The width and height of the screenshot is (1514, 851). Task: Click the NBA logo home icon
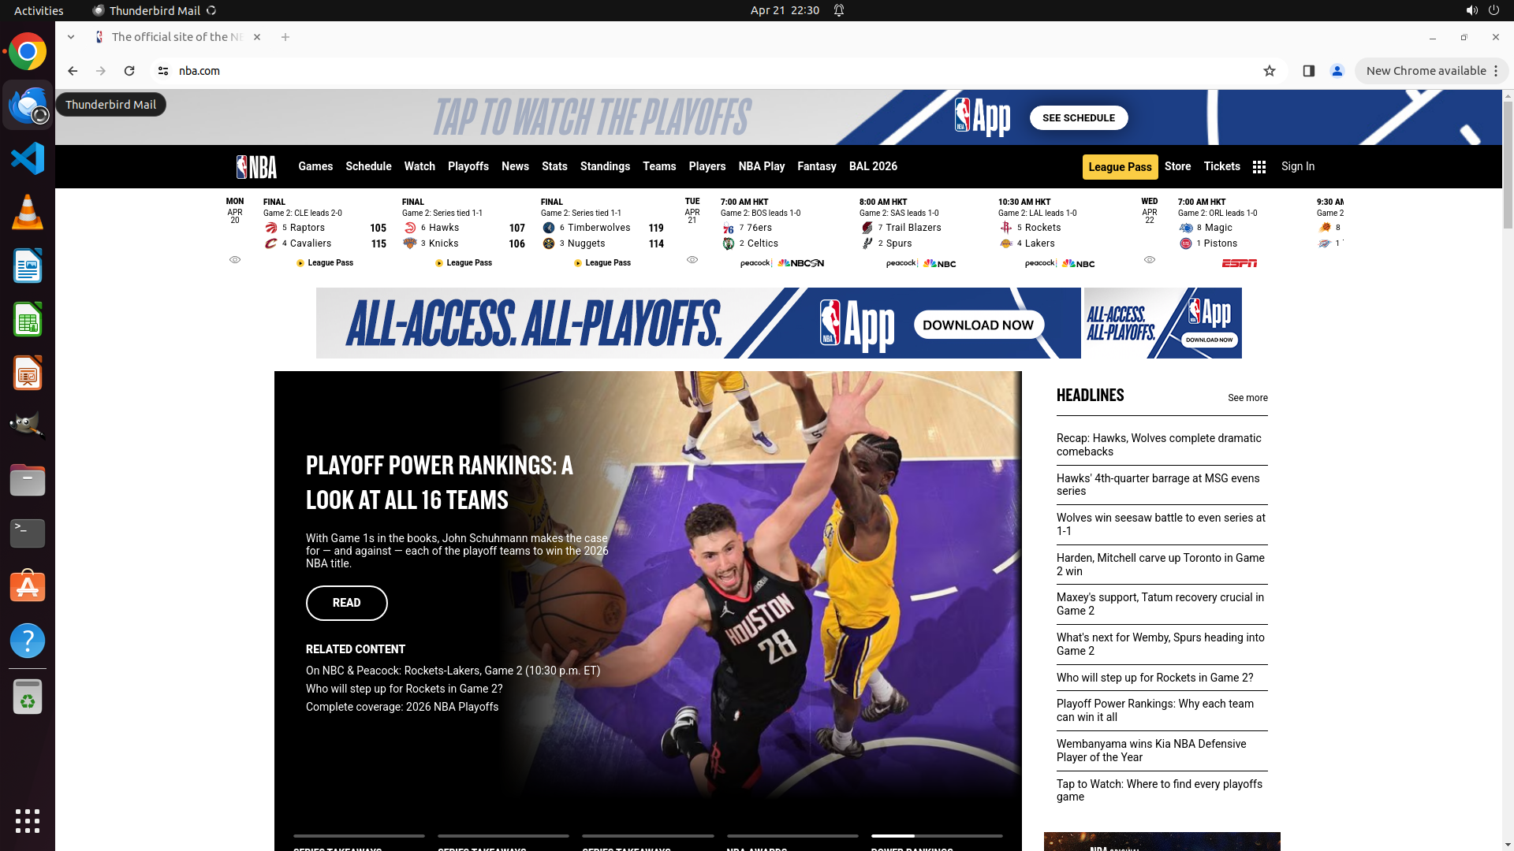[256, 166]
